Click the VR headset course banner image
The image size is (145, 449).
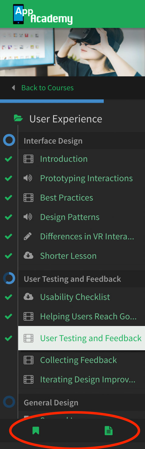(72, 52)
